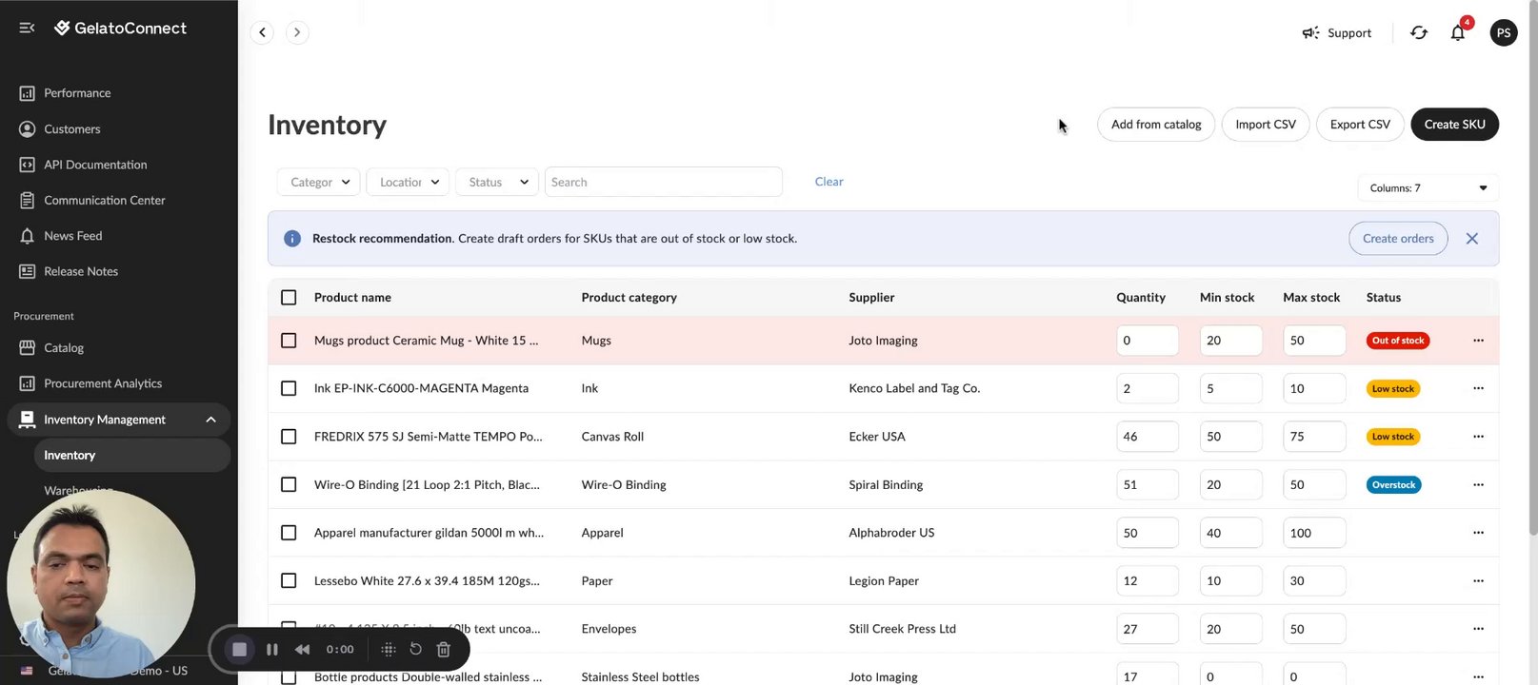Click the Create SKU button
Screen dimensions: 1538x685
[1454, 125]
